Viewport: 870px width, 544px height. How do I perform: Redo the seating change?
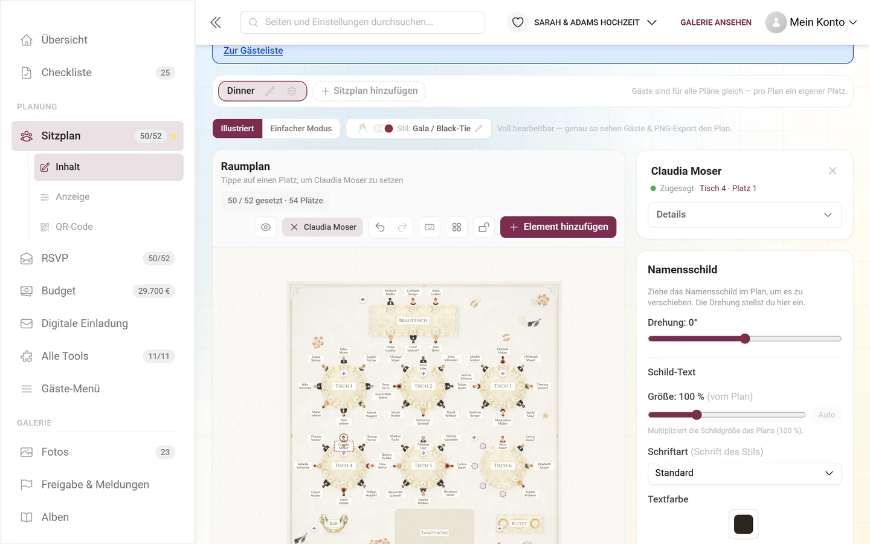coord(402,227)
